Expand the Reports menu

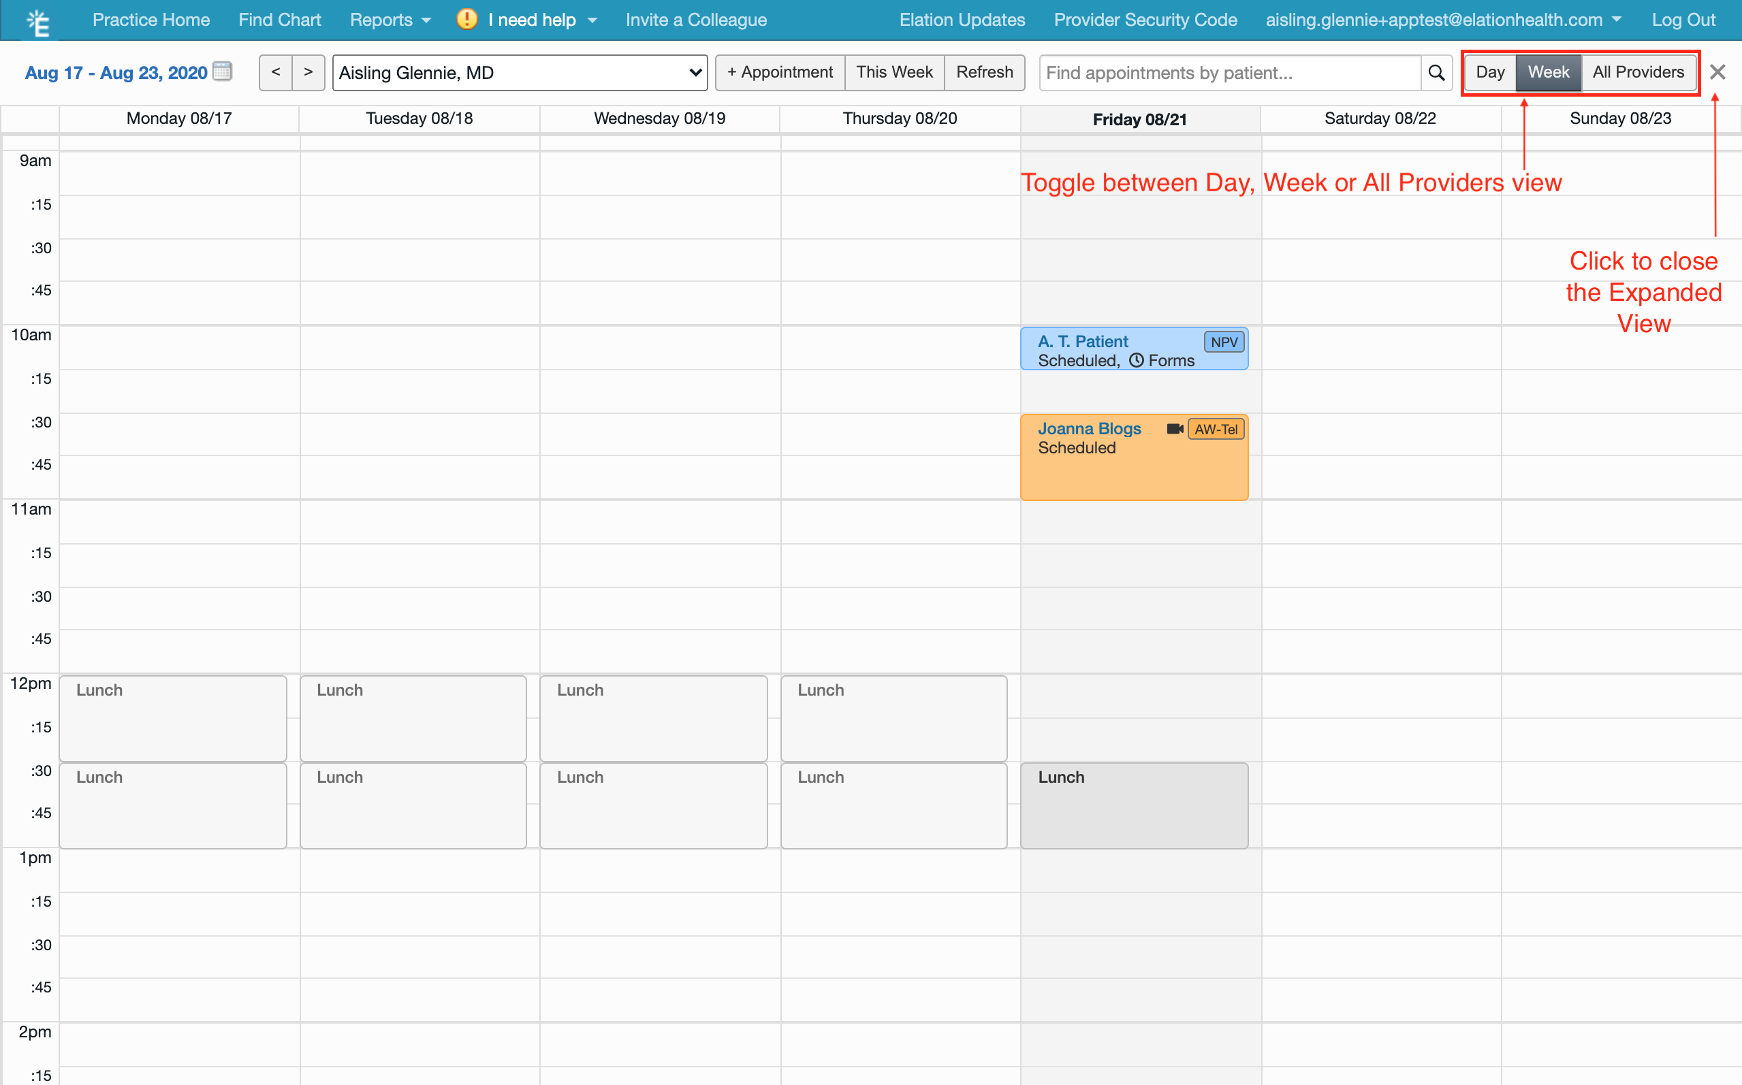coord(389,19)
